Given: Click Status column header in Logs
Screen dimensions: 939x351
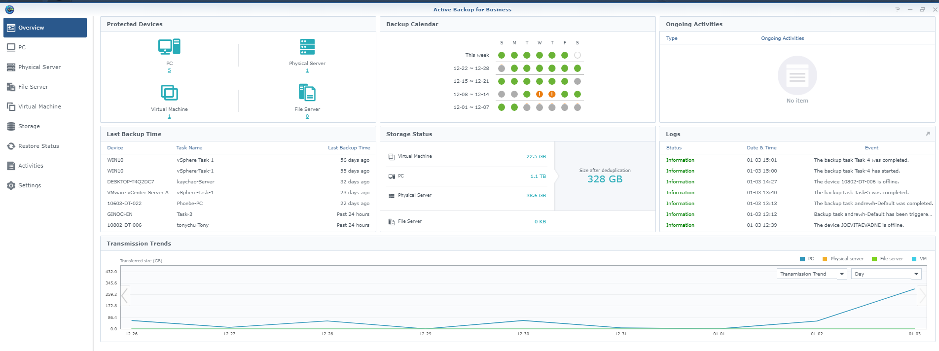Looking at the screenshot, I should tap(674, 148).
